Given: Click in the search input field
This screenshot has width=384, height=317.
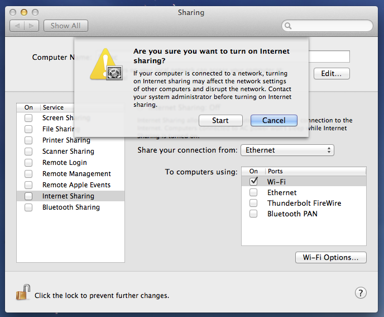Looking at the screenshot, I should pyautogui.click(x=327, y=26).
